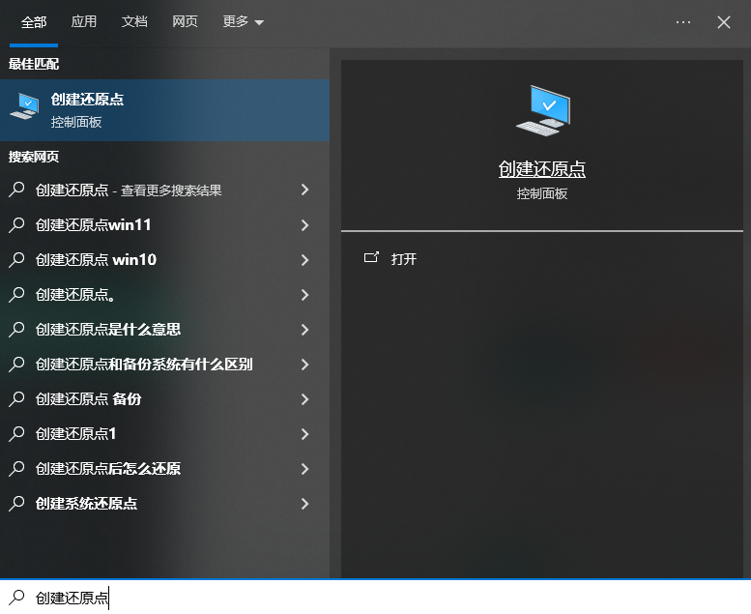
Task: Expand arrow for 创建还原点和备份系统有什么区别
Action: [x=304, y=365]
